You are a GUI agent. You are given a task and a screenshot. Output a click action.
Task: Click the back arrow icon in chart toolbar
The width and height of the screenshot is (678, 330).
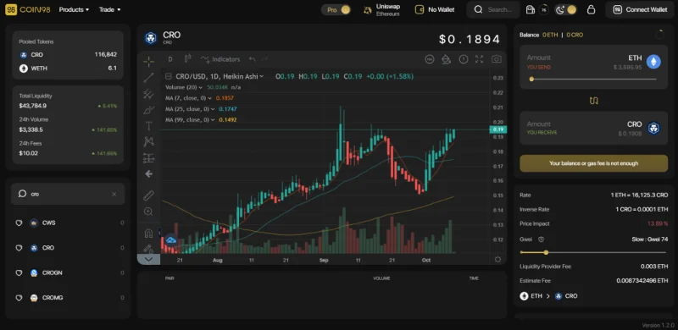click(x=149, y=173)
